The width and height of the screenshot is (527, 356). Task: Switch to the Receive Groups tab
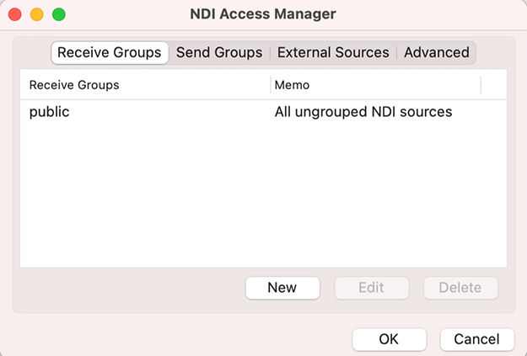(110, 52)
